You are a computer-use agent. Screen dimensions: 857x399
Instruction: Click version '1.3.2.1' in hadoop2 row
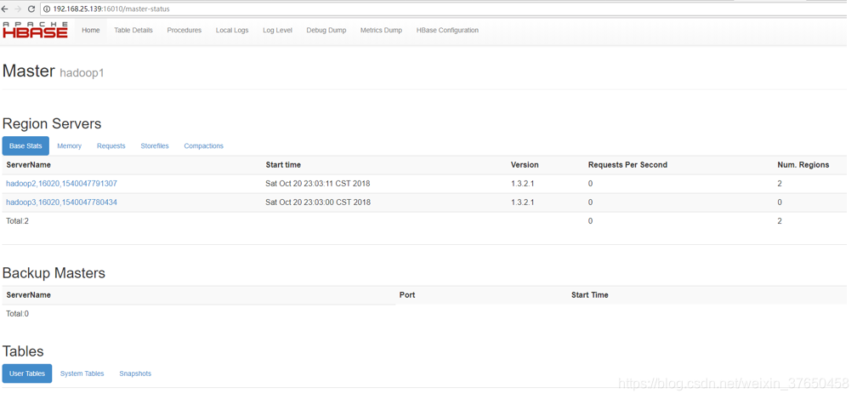523,184
